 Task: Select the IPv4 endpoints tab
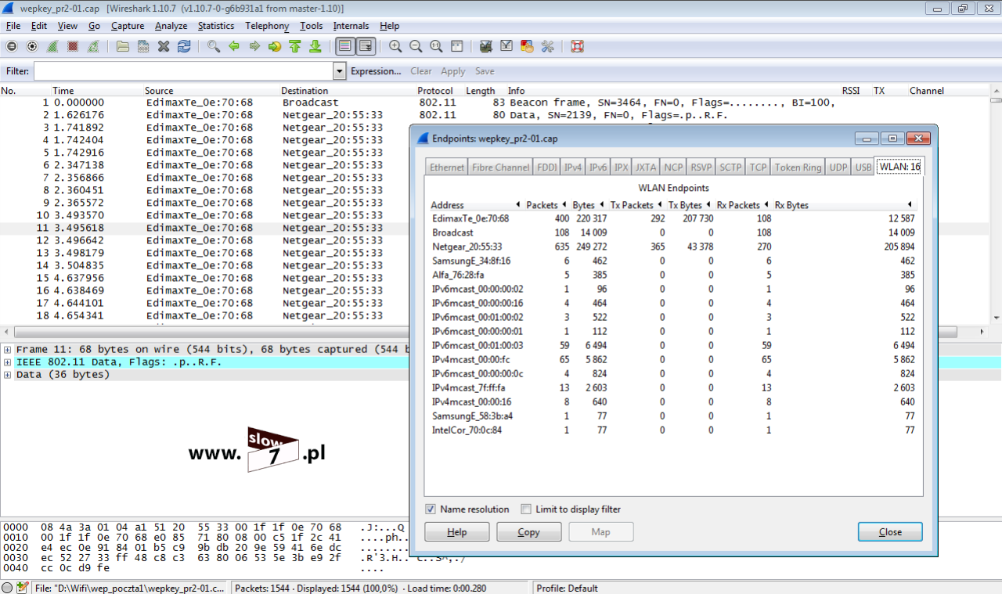click(573, 167)
